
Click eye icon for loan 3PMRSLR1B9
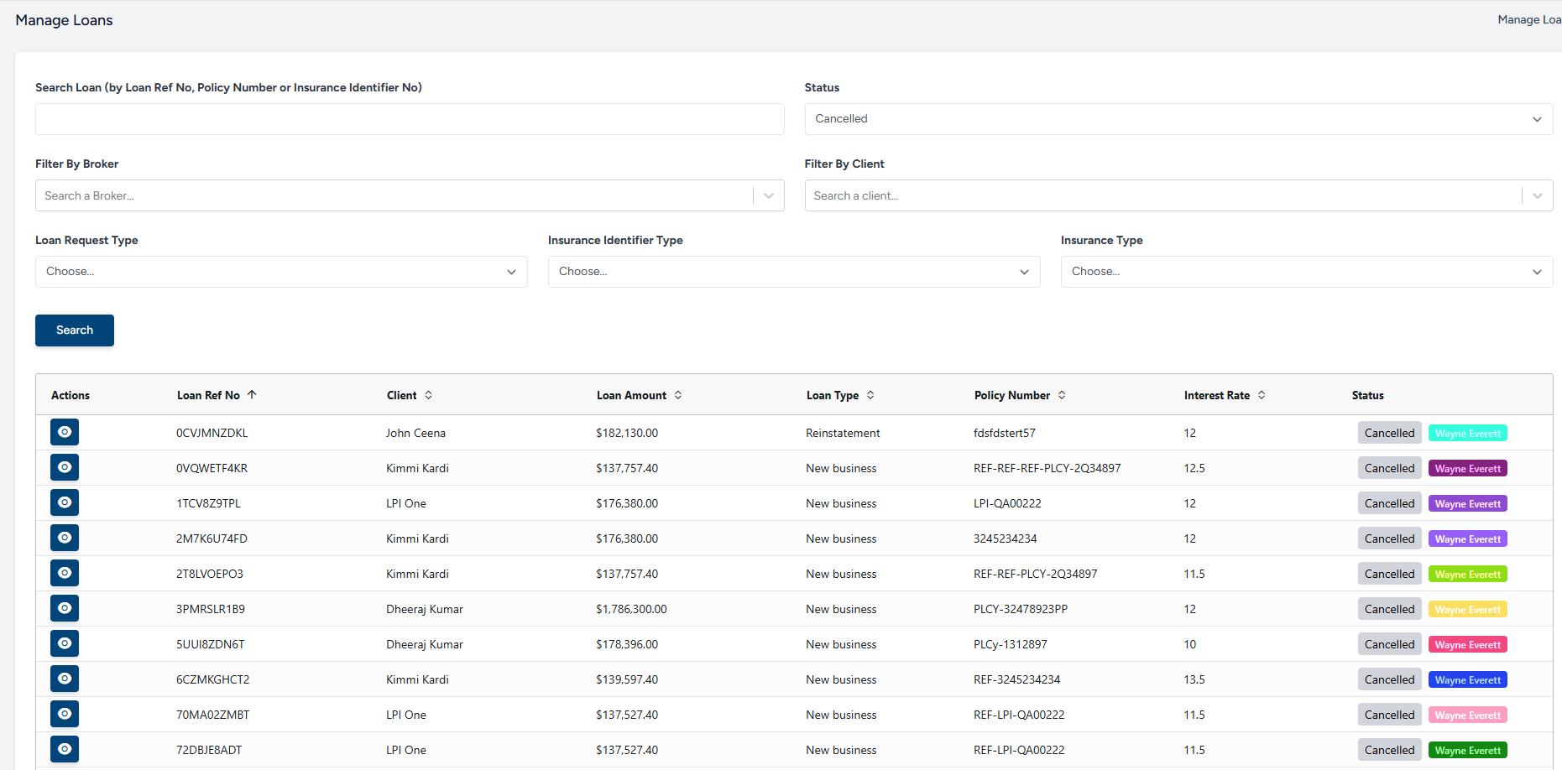click(65, 608)
